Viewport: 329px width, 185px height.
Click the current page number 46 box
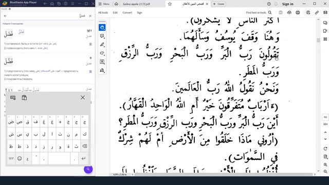[325, 117]
